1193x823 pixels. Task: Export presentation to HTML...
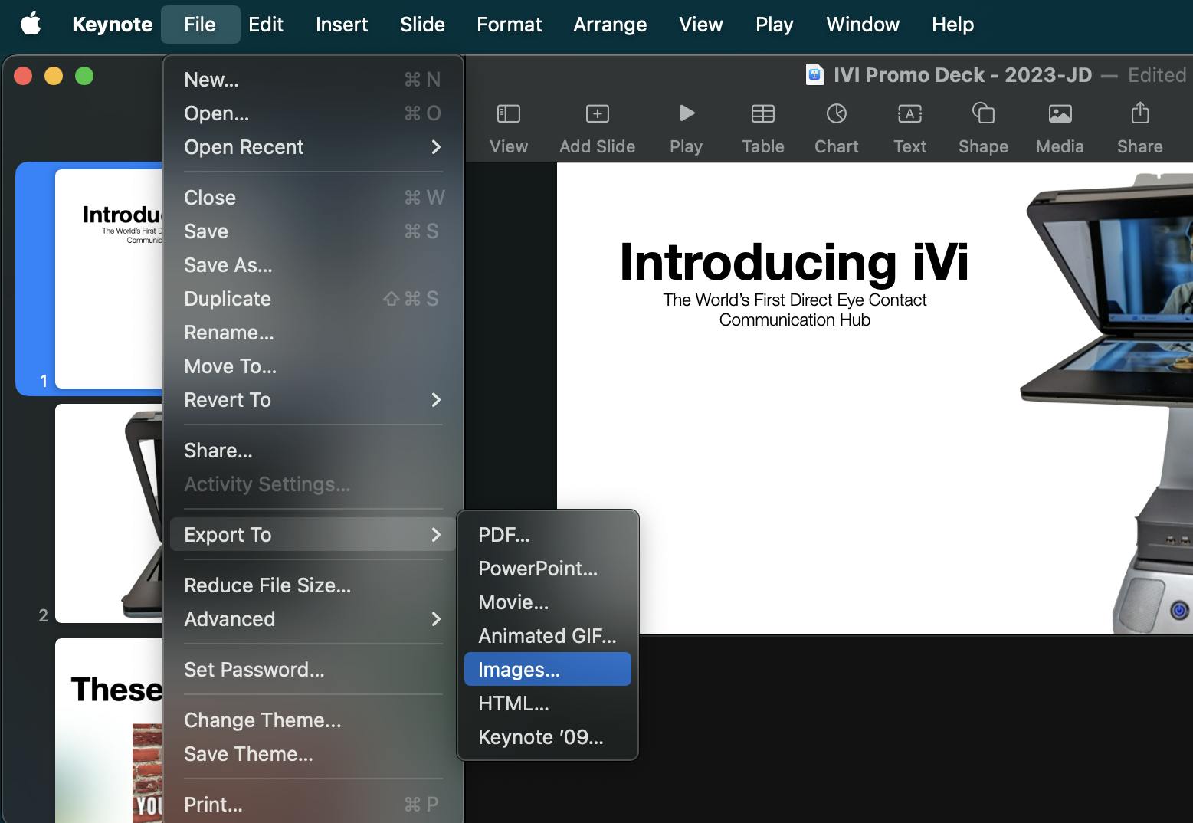tap(548, 703)
